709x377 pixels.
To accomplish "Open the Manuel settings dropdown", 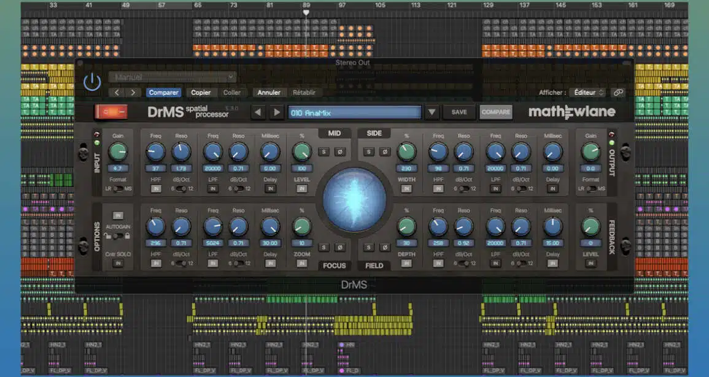I will pos(172,77).
